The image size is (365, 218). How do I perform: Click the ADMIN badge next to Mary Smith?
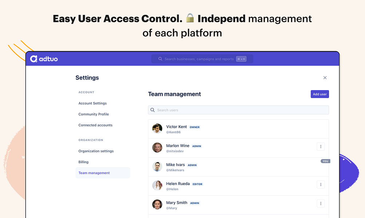[x=195, y=203]
